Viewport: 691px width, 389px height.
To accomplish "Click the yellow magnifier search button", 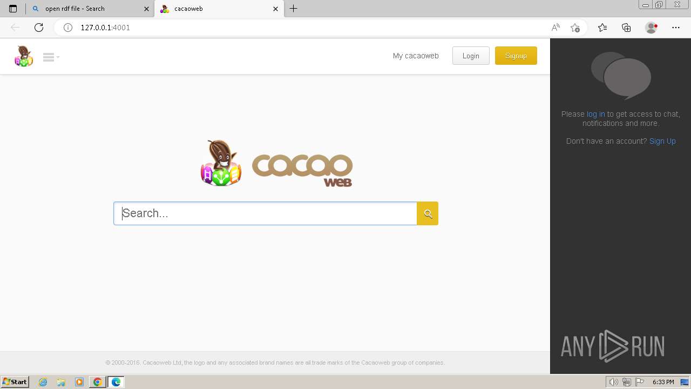I will pyautogui.click(x=428, y=213).
